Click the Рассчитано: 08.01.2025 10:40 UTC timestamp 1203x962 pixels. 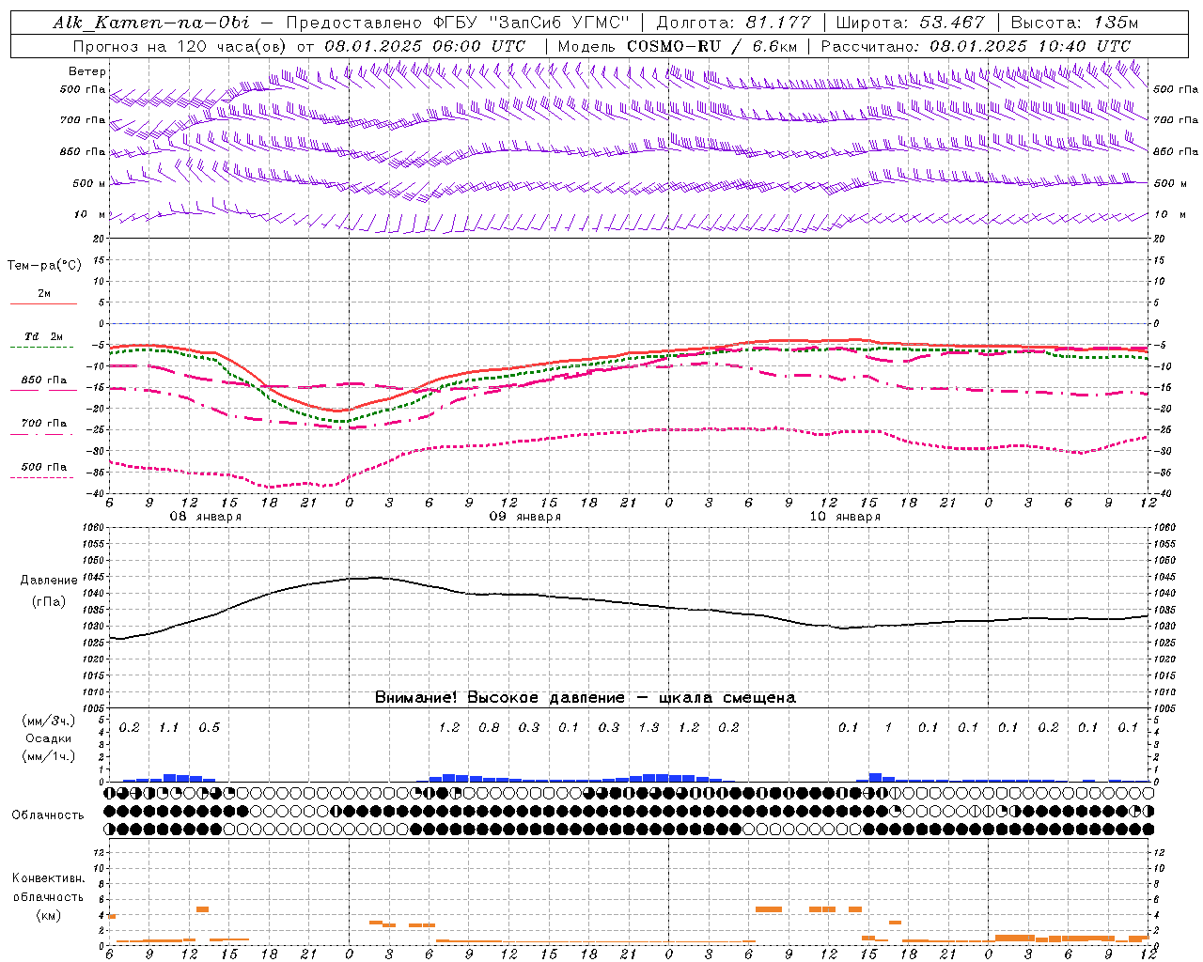(976, 46)
